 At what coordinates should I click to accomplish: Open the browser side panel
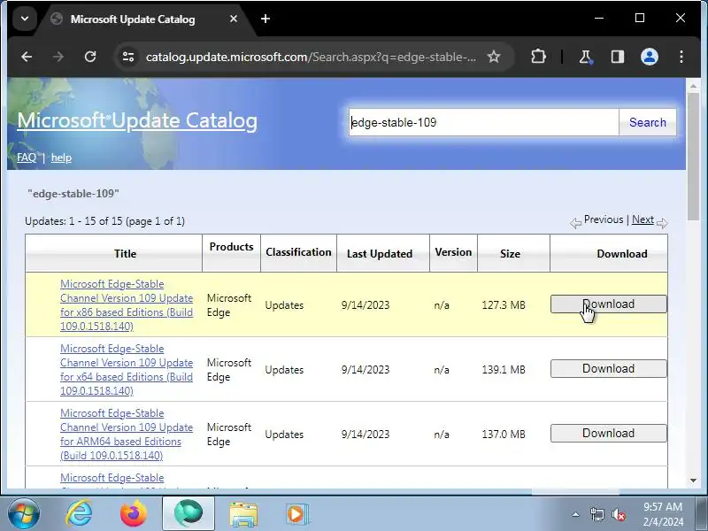pyautogui.click(x=617, y=57)
